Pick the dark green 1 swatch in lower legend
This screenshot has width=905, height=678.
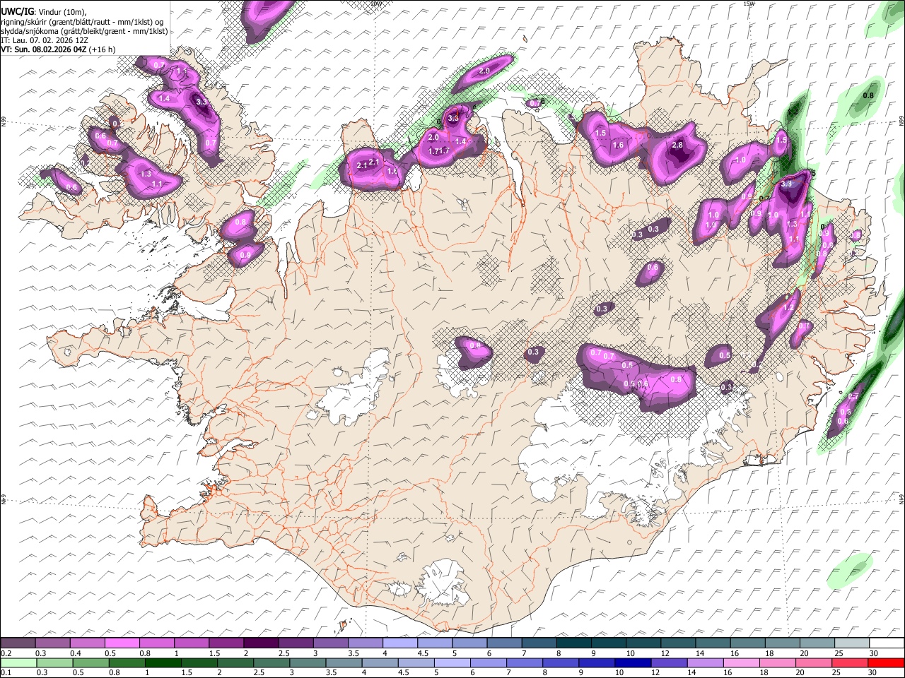tap(163, 662)
